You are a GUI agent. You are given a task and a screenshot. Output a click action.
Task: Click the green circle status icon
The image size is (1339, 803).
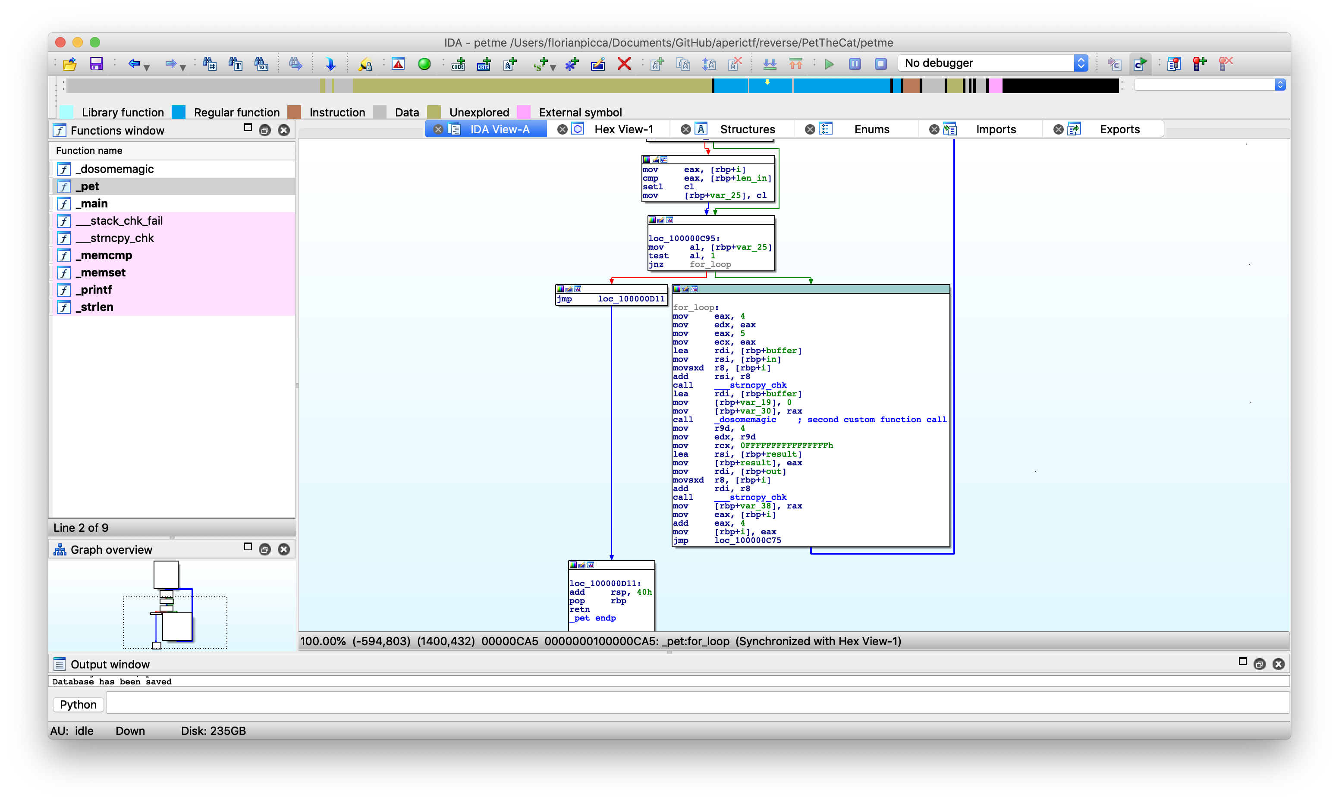point(424,64)
